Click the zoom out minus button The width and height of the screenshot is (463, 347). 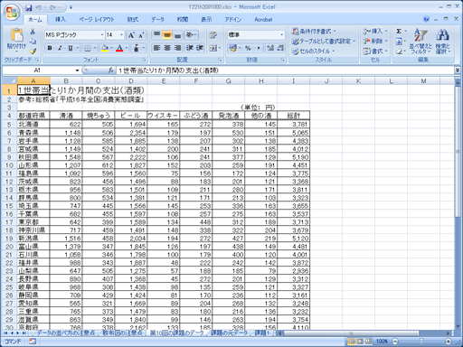(395, 342)
